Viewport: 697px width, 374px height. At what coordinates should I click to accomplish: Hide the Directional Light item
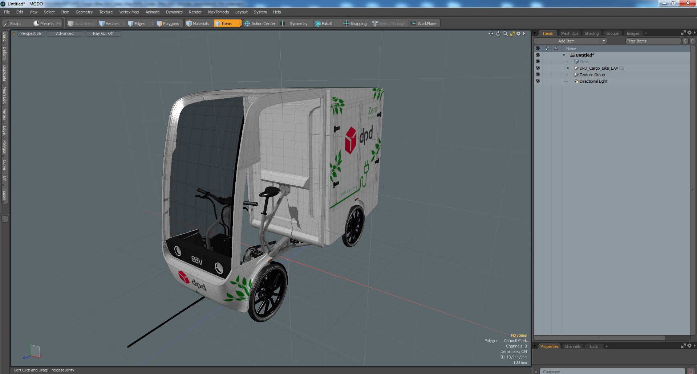538,81
